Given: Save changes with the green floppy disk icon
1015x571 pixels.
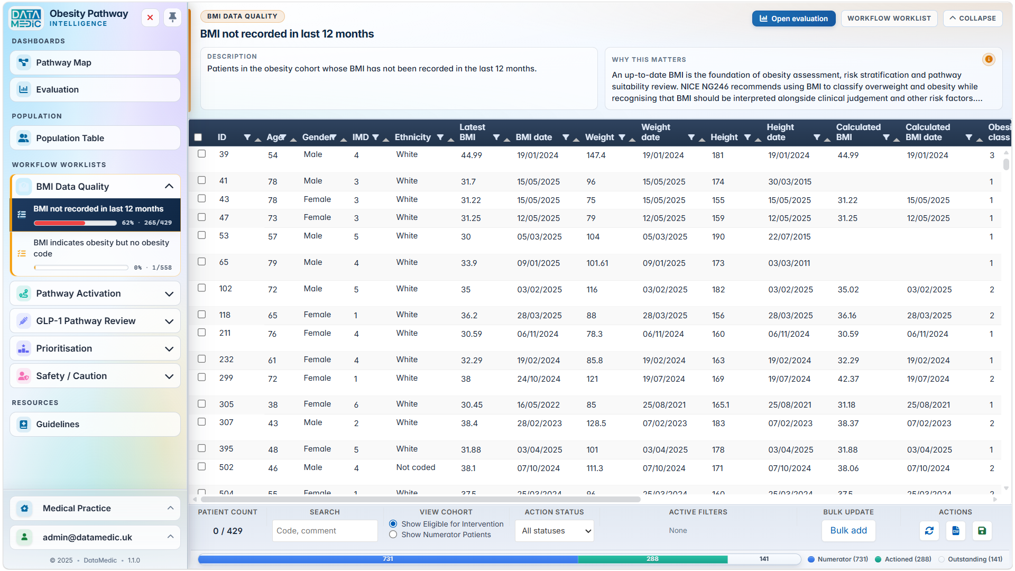Looking at the screenshot, I should point(982,530).
